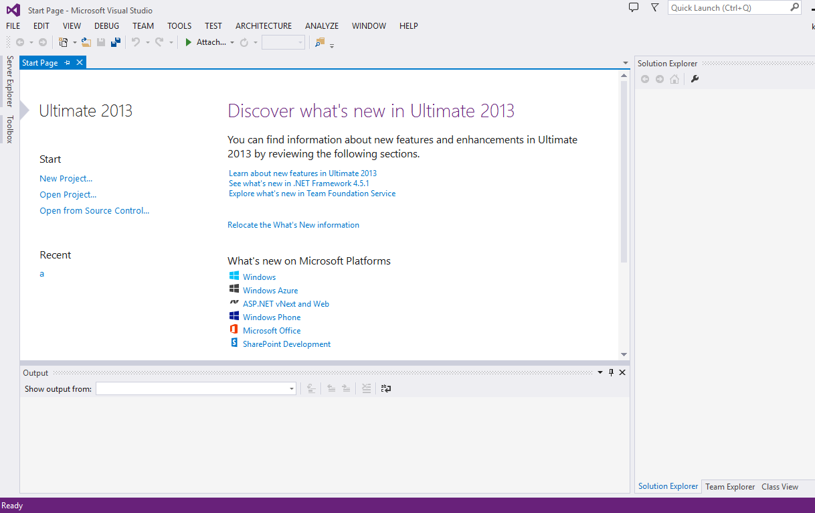Click the Undo arrow icon
The image size is (815, 513).
[x=136, y=42]
